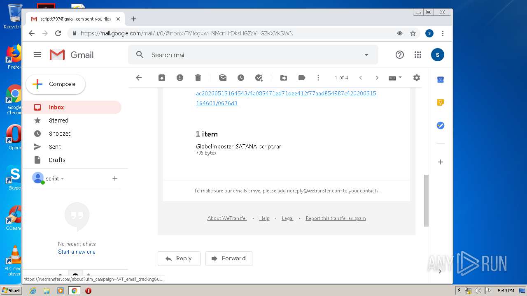
Task: Open Google Calendar side panel icon
Action: click(x=441, y=80)
